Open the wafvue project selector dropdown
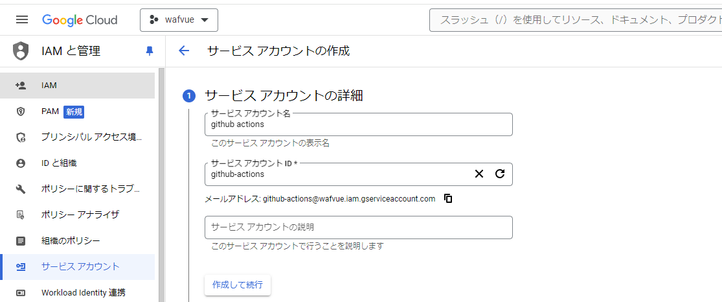The width and height of the screenshot is (722, 302). point(179,20)
